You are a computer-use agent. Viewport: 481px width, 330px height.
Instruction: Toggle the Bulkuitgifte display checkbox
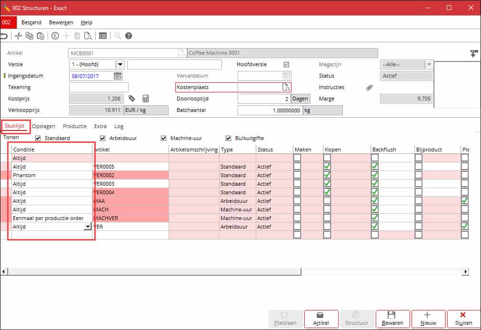[228, 138]
